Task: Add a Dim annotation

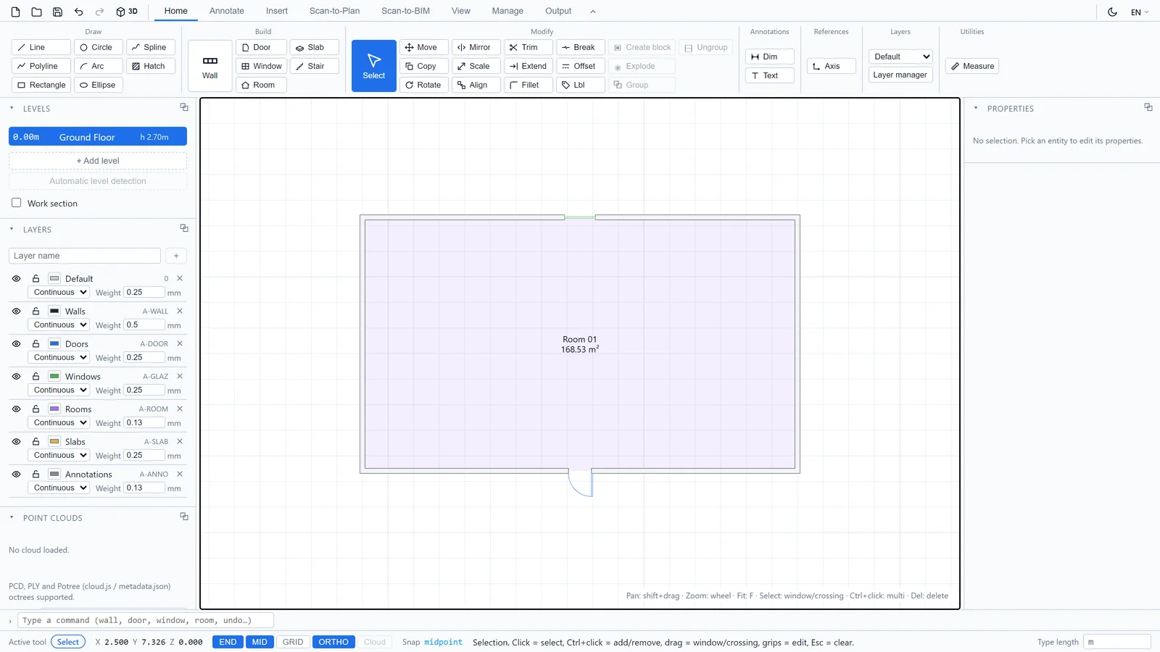Action: tap(770, 57)
